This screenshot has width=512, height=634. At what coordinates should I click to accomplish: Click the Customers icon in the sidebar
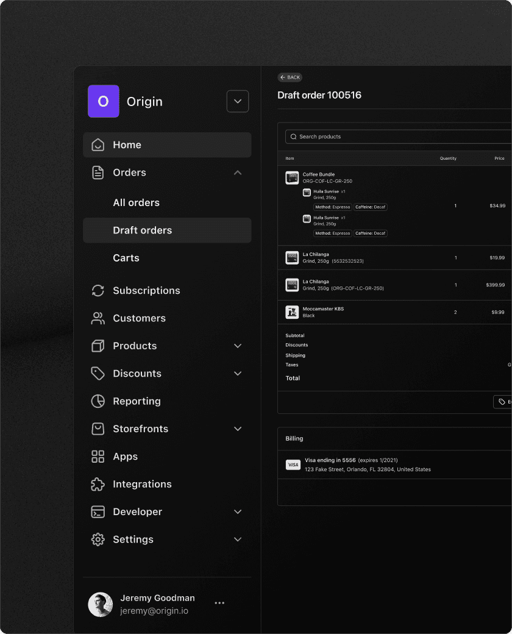coord(98,318)
